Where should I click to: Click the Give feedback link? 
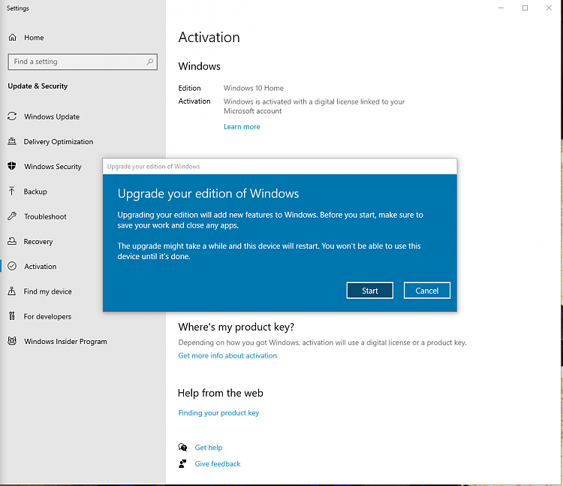(218, 463)
